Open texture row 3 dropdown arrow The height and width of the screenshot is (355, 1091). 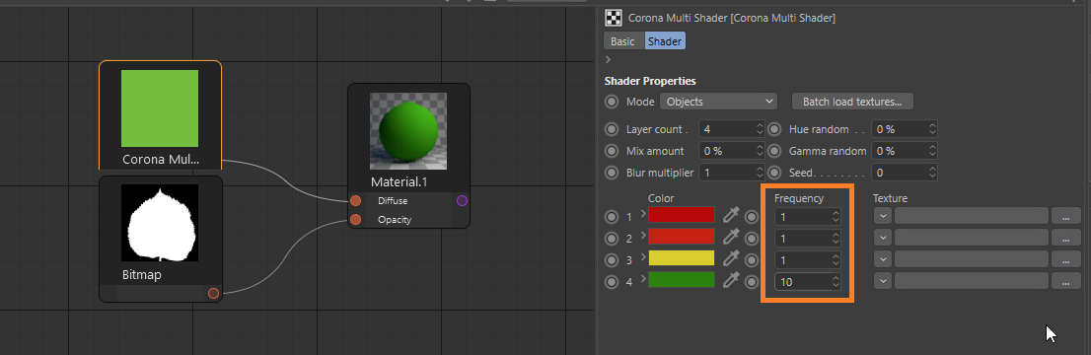coord(882,259)
